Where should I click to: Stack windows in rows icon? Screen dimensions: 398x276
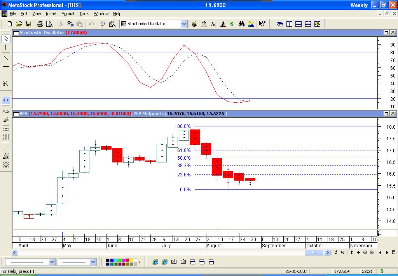pos(298,24)
